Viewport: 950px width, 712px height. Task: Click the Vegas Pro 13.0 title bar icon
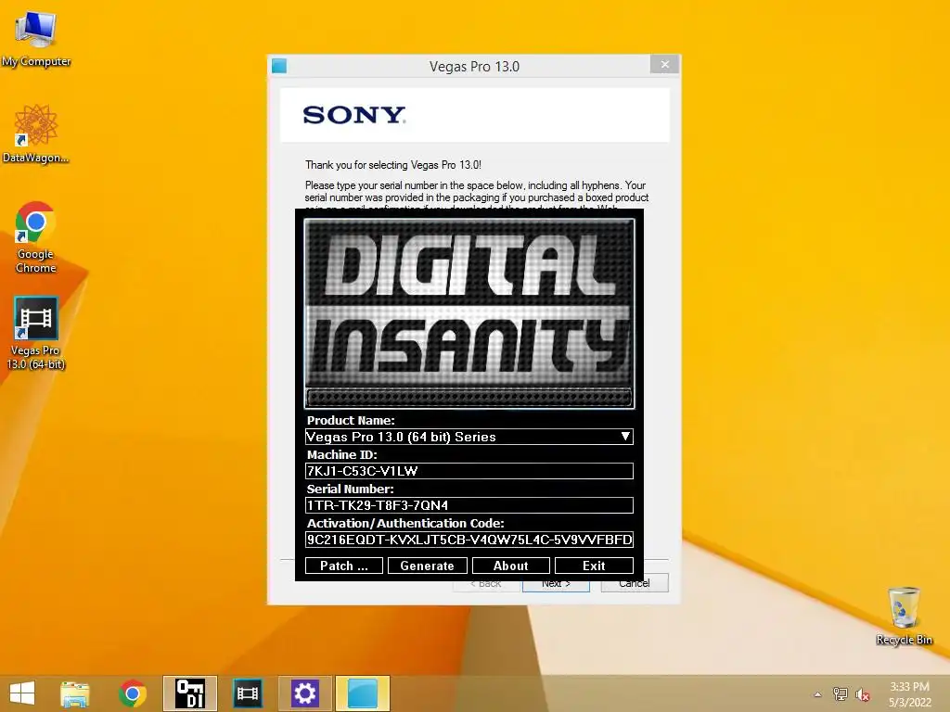[x=279, y=66]
